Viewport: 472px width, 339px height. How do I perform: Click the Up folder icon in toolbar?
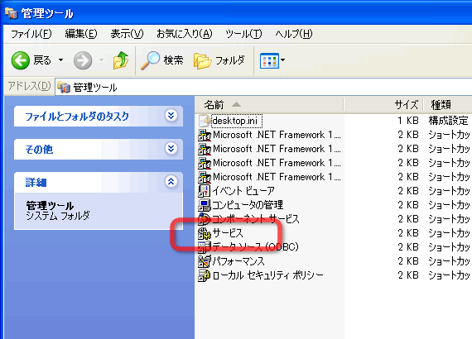pos(121,60)
